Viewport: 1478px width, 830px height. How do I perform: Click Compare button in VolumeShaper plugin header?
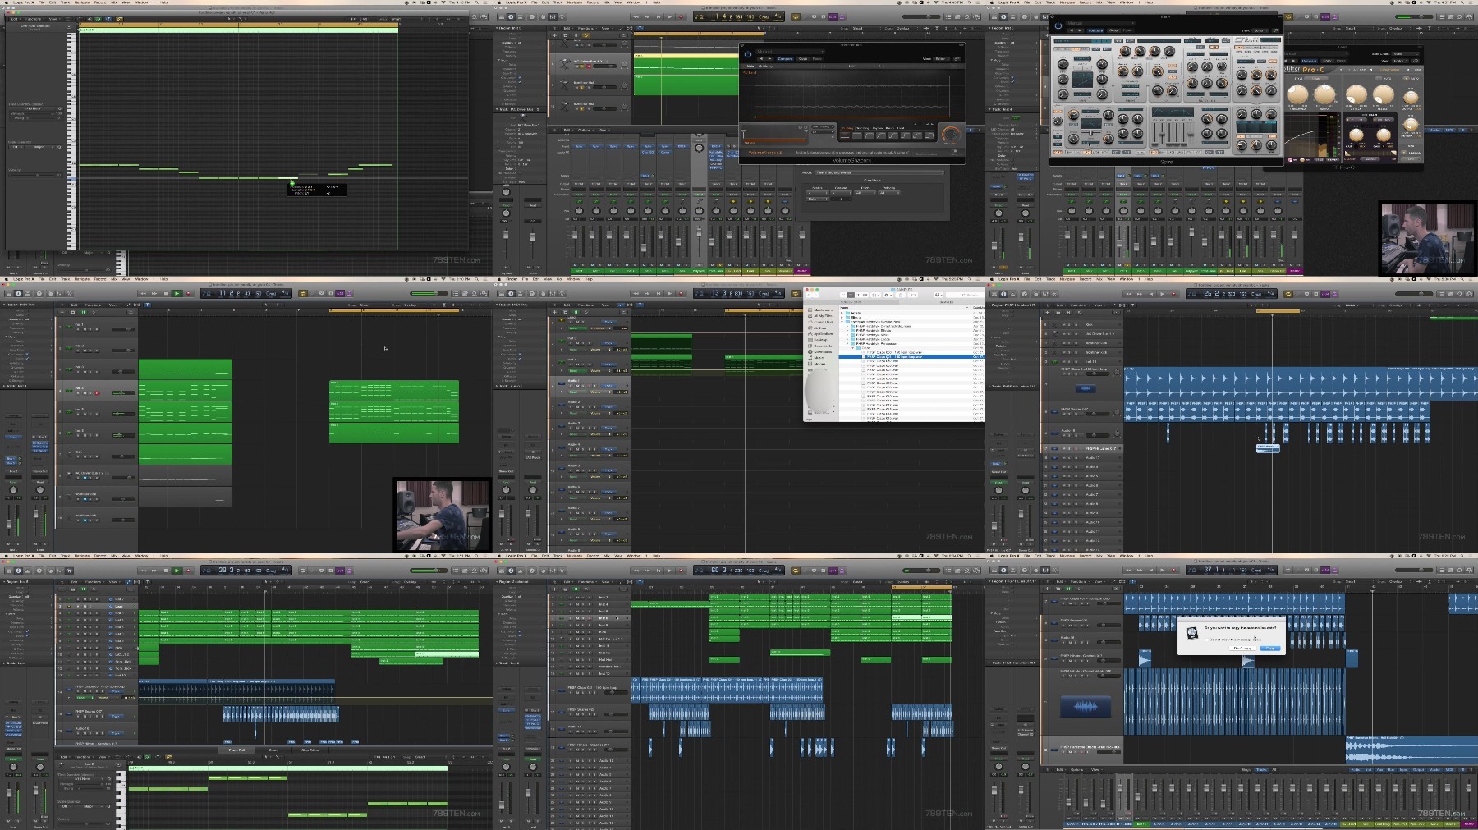[785, 58]
